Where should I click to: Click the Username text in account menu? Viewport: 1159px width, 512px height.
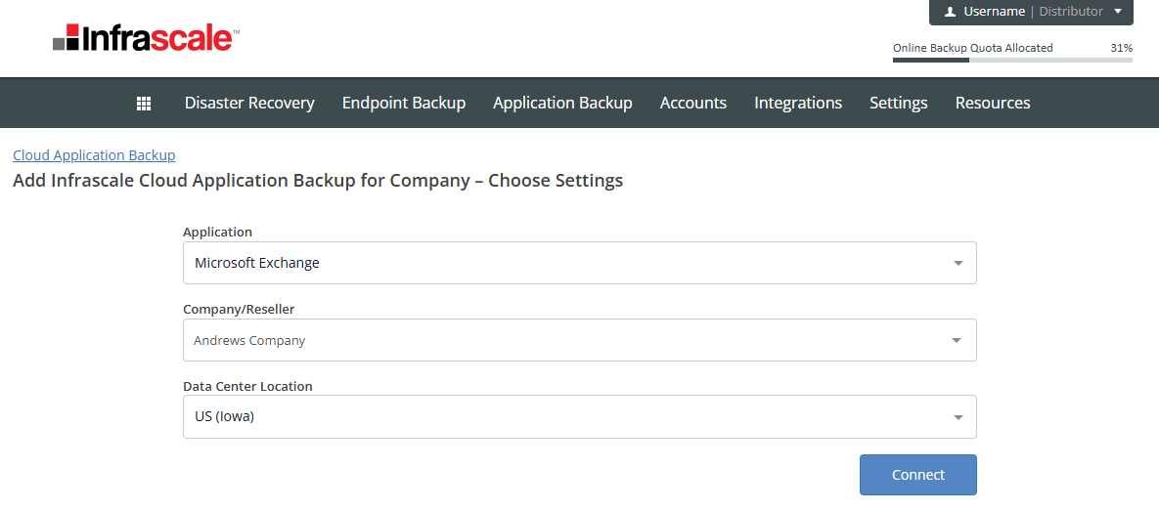point(994,12)
